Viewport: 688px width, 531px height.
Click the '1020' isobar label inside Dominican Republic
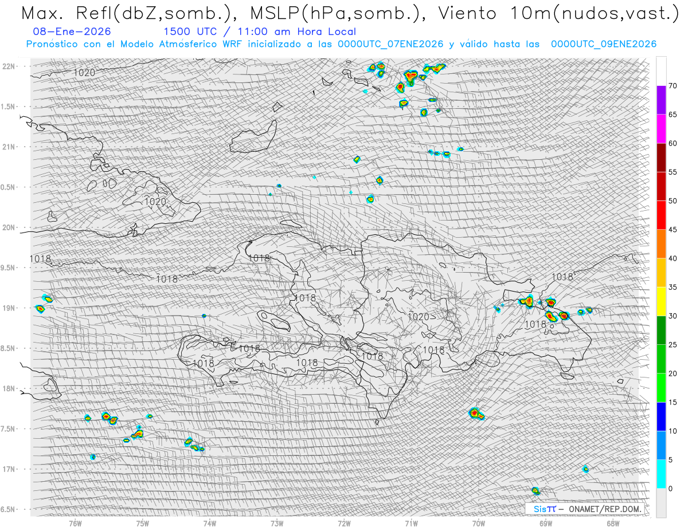point(418,317)
